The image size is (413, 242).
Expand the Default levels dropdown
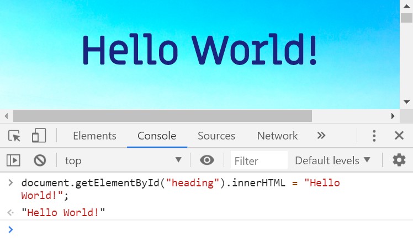click(333, 160)
